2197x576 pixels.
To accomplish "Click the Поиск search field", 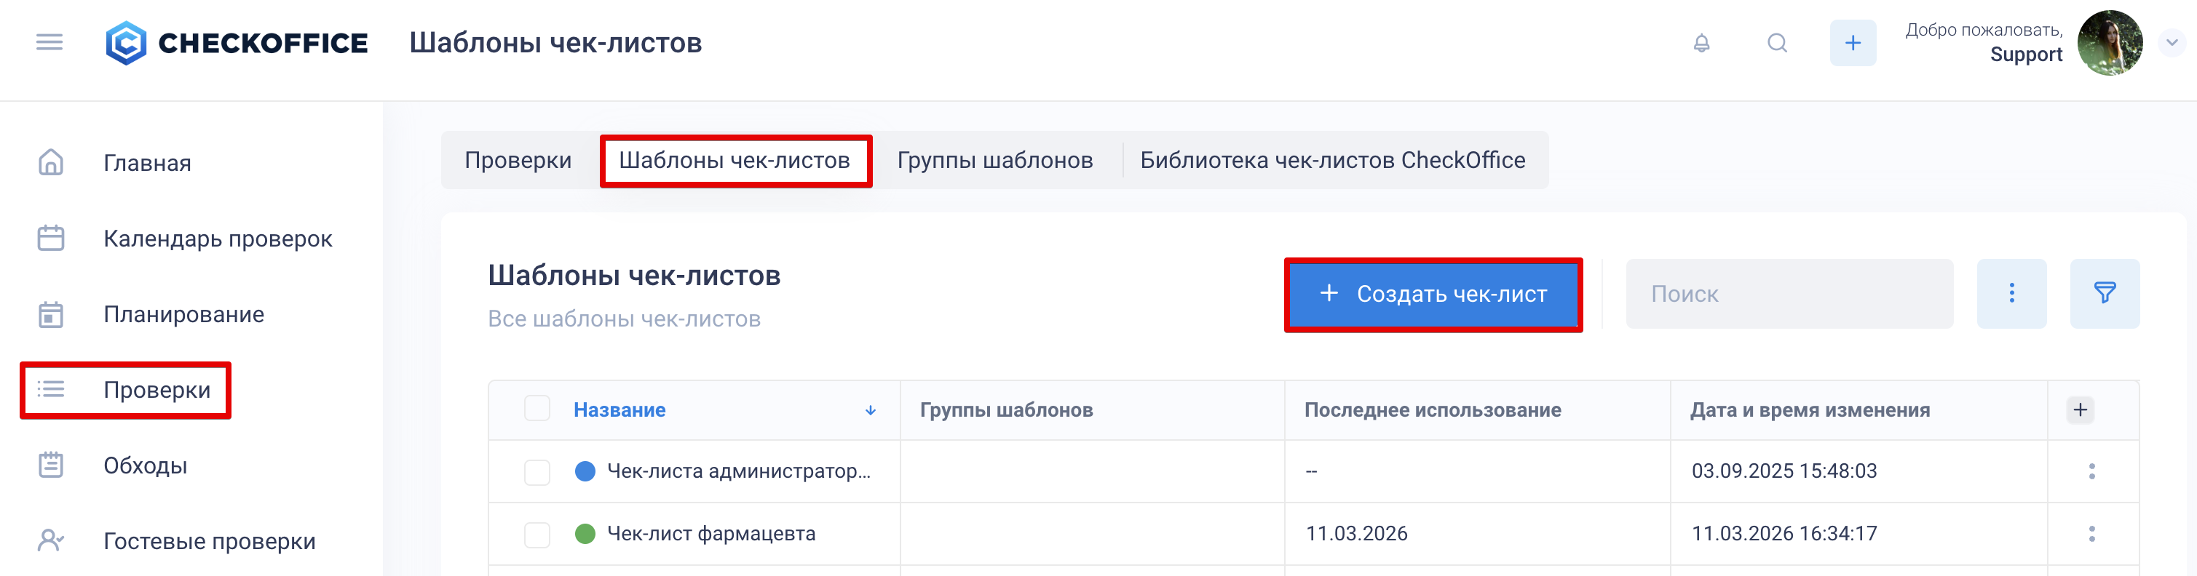I will 1789,294.
